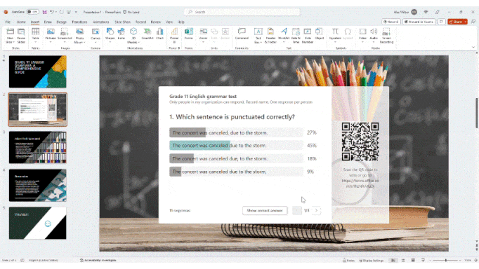Switch to the Transitions tab
479x269 pixels.
79,22
